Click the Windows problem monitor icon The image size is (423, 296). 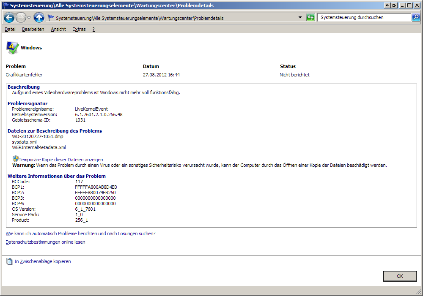coord(12,48)
